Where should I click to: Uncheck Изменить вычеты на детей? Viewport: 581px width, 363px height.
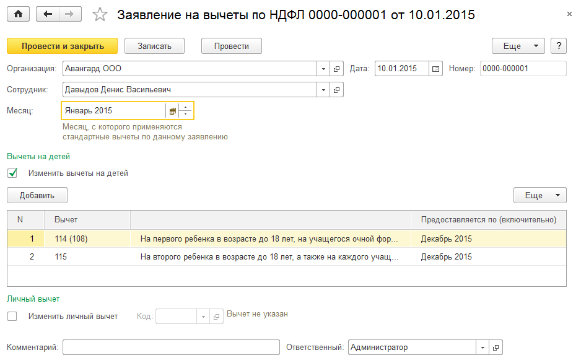12,173
